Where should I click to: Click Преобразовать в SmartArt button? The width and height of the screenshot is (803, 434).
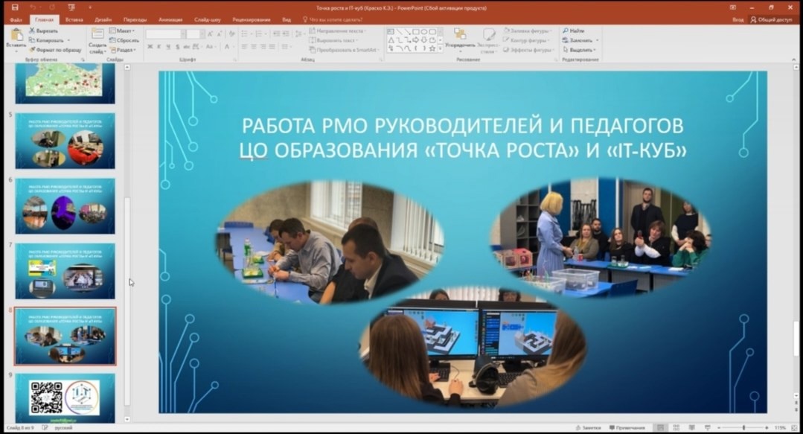(345, 50)
